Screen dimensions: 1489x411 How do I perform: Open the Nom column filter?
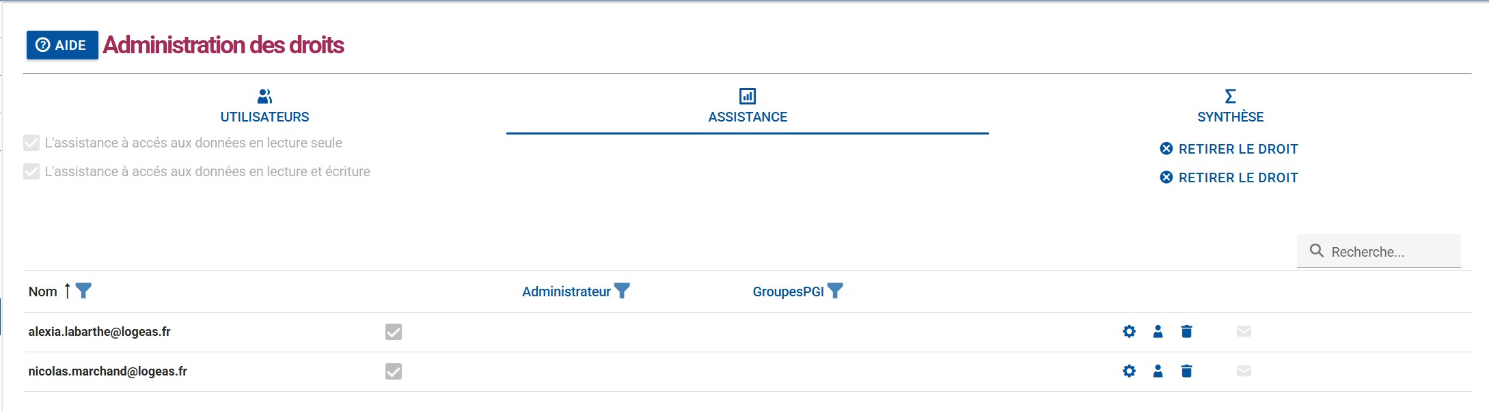(83, 292)
